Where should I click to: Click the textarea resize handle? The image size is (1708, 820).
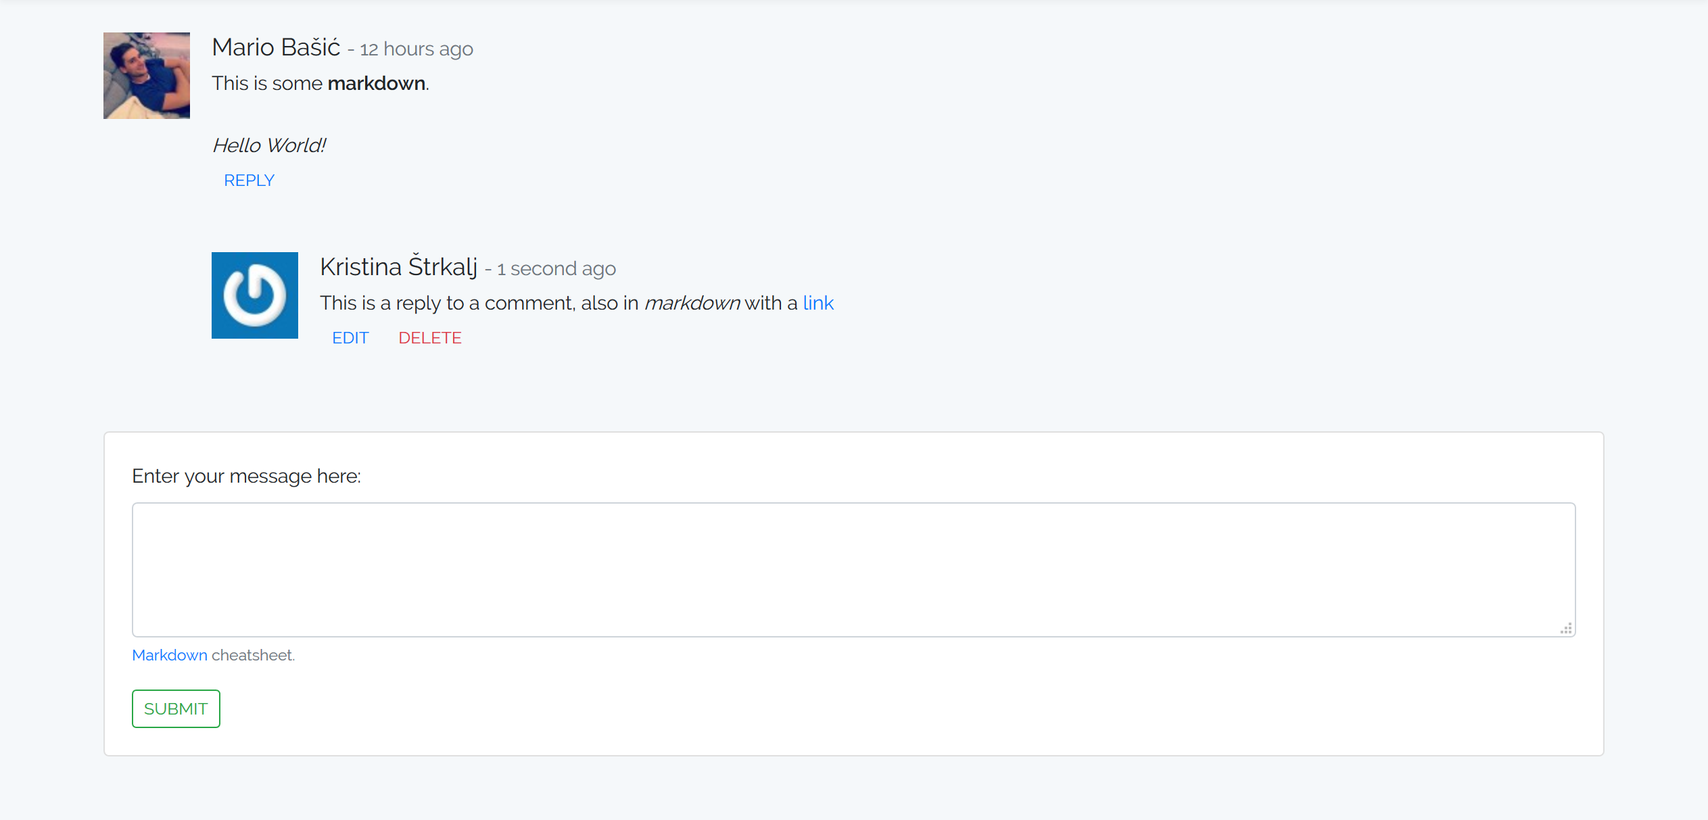click(x=1566, y=628)
